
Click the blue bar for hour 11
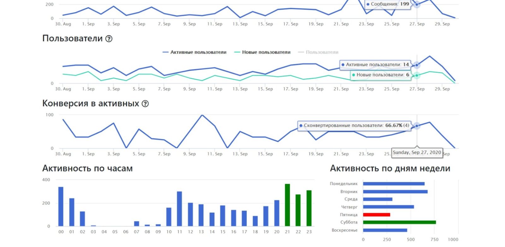click(180, 209)
